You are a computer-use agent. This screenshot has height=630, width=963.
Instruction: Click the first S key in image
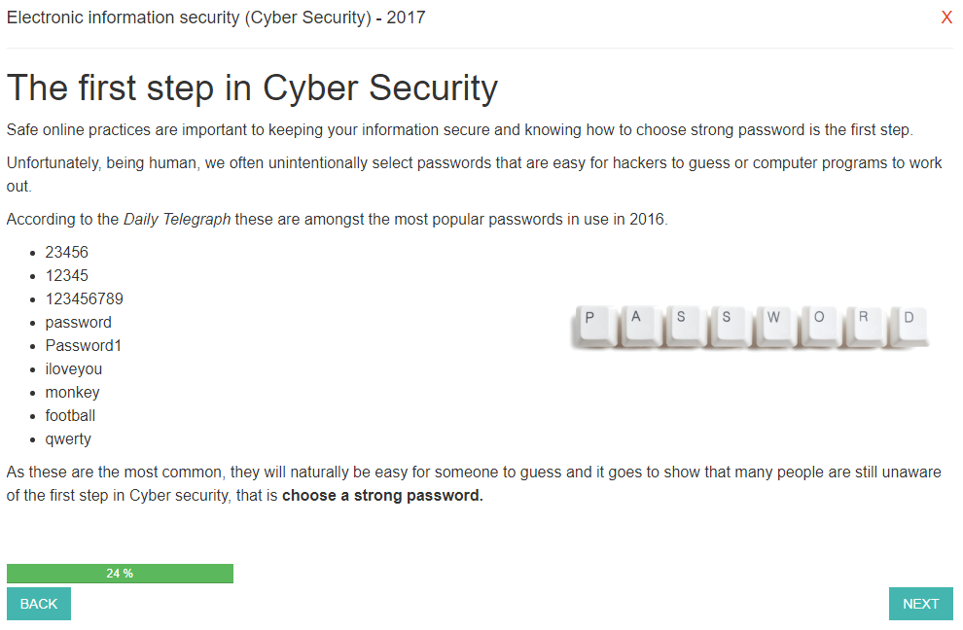click(x=685, y=326)
